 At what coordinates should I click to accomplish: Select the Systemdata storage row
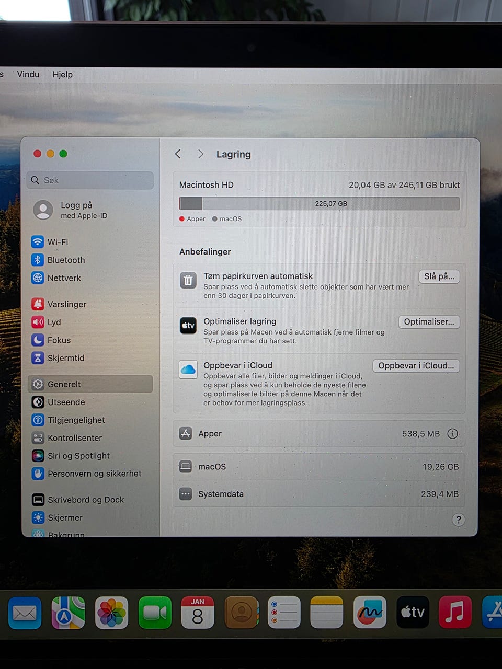pyautogui.click(x=319, y=494)
